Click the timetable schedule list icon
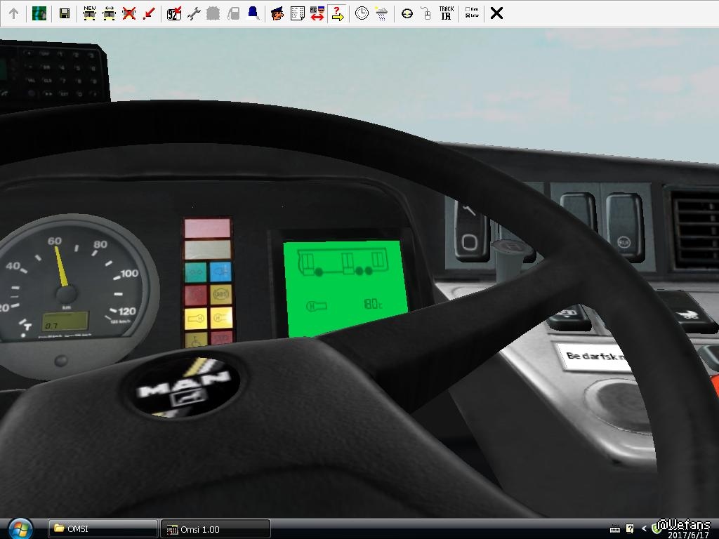 (297, 13)
